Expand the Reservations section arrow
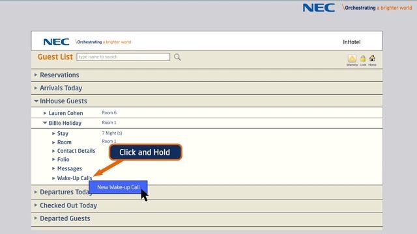This screenshot has width=417, height=234. (x=36, y=75)
